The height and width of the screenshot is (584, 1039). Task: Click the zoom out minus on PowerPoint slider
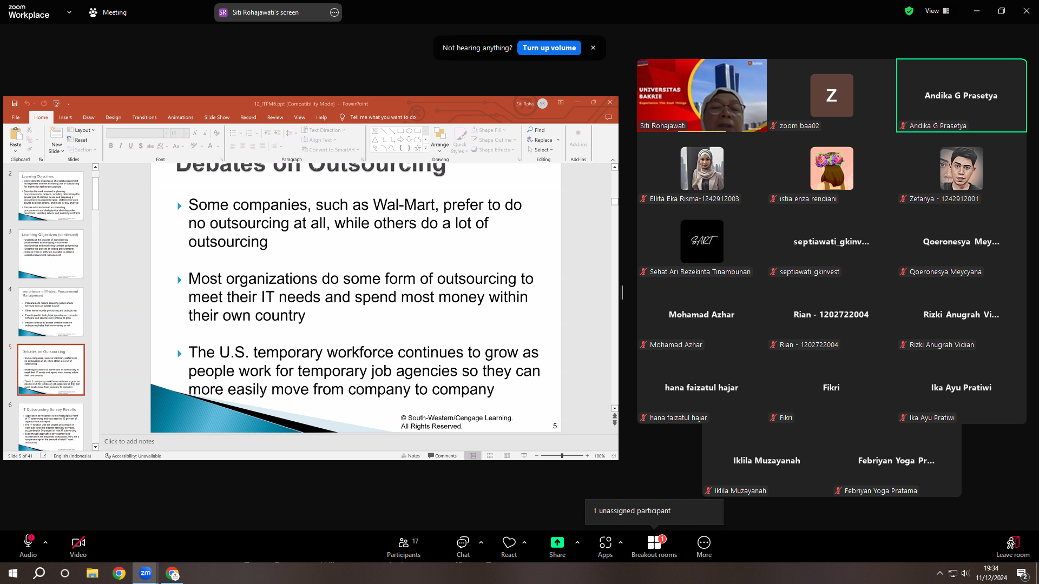click(537, 456)
